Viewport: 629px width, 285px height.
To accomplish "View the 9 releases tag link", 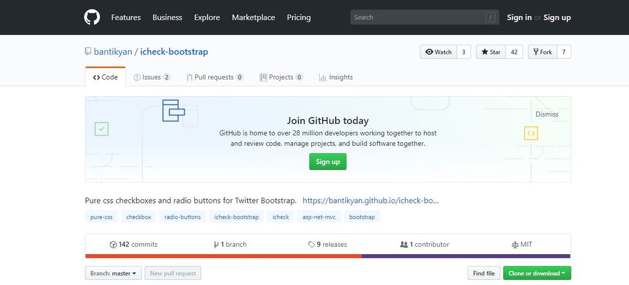I will [328, 244].
